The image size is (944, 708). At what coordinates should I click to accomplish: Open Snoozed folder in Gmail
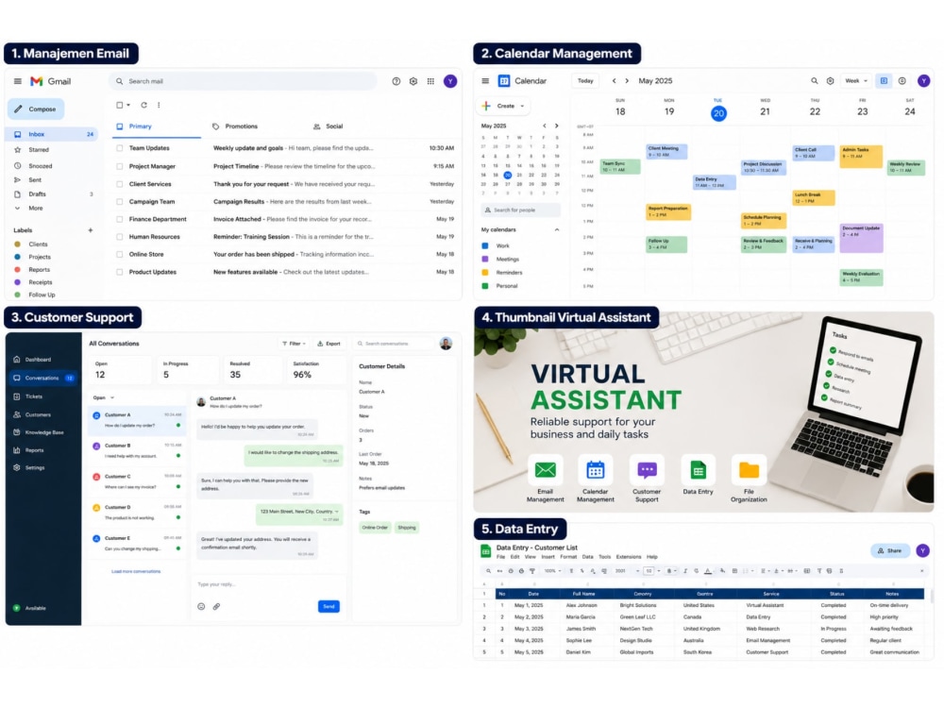[40, 165]
